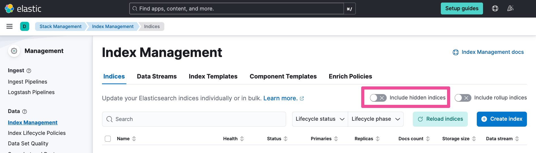Check the select-all indices checkbox
Image resolution: width=536 pixels, height=153 pixels.
click(x=108, y=139)
